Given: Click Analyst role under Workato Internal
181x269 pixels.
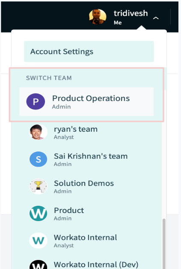Looking at the screenshot, I should click(64, 245).
